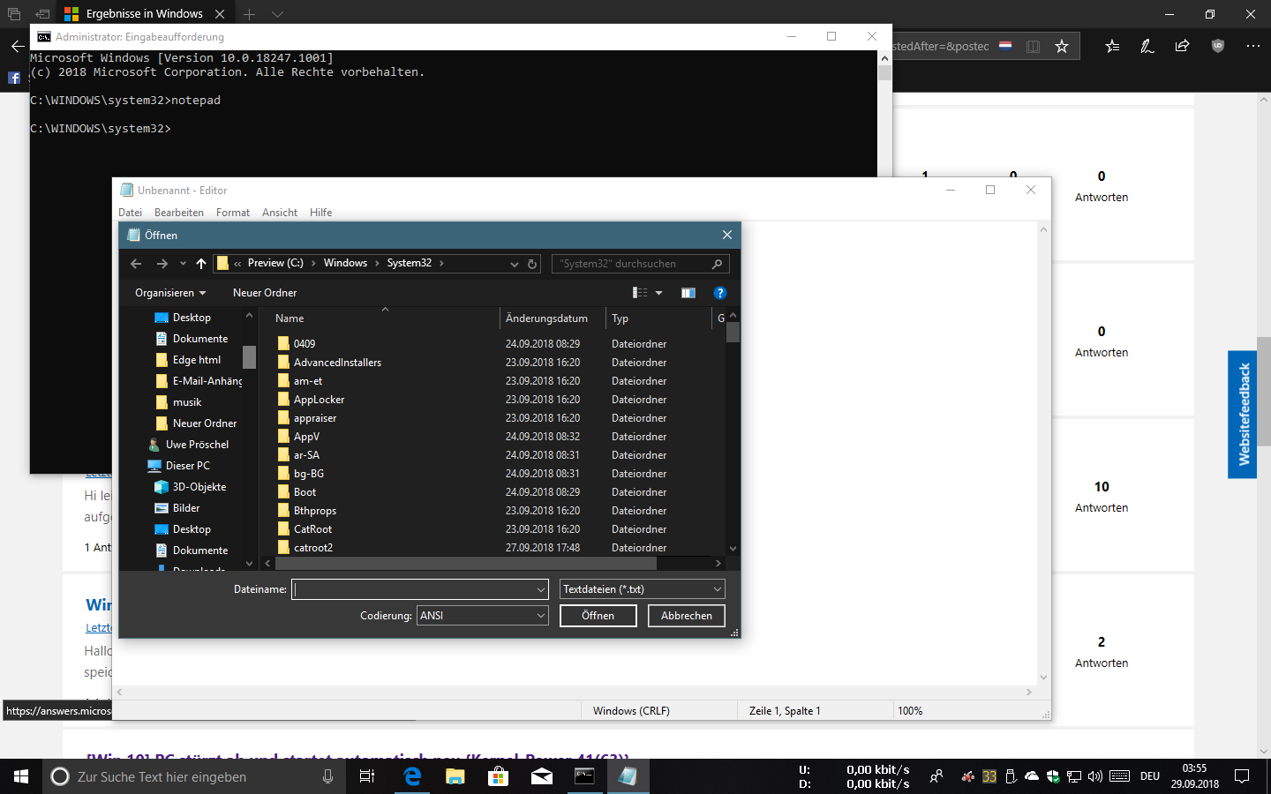Screen dimensions: 1271x794
Task: Go up one folder level in dialog
Action: [201, 264]
